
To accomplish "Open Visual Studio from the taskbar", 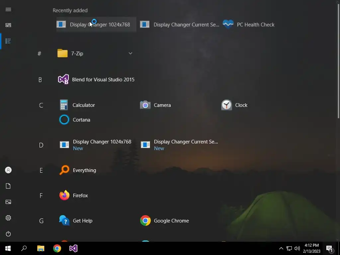I will pyautogui.click(x=73, y=248).
